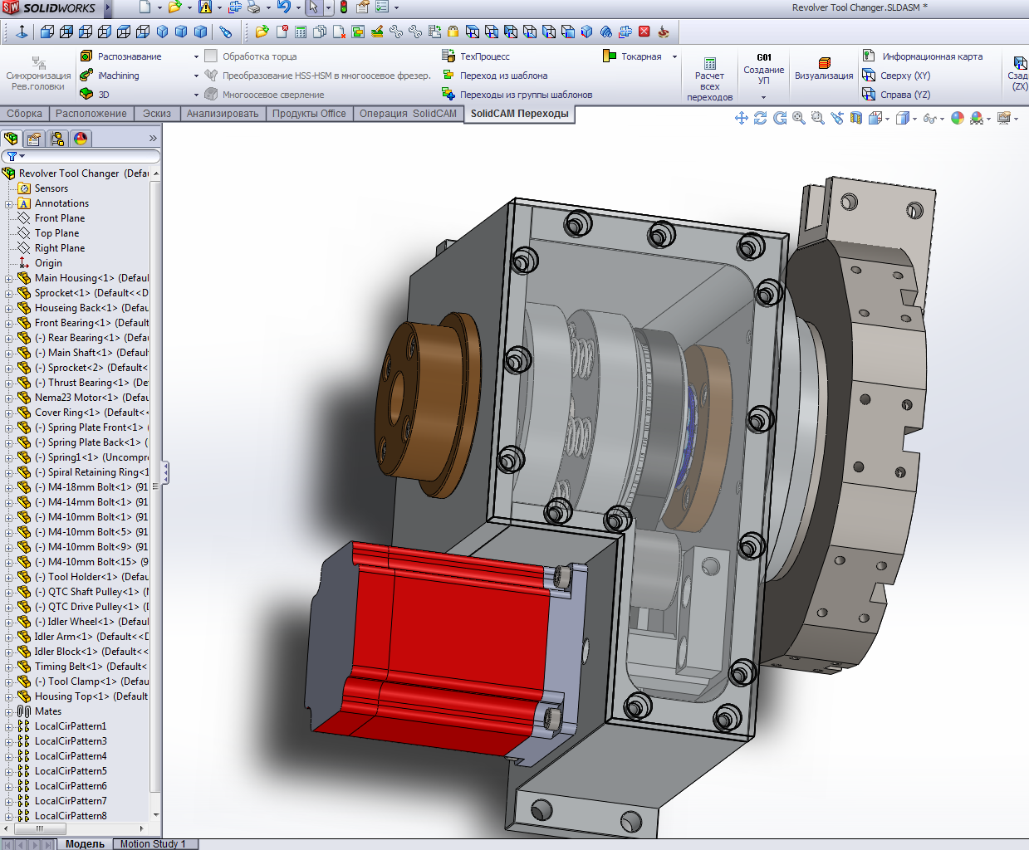Click the Edit Appearance color sphere icon
The height and width of the screenshot is (850, 1029).
[x=958, y=119]
